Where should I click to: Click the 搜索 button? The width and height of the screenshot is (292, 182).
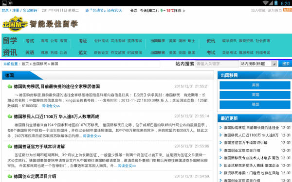coord(285,64)
